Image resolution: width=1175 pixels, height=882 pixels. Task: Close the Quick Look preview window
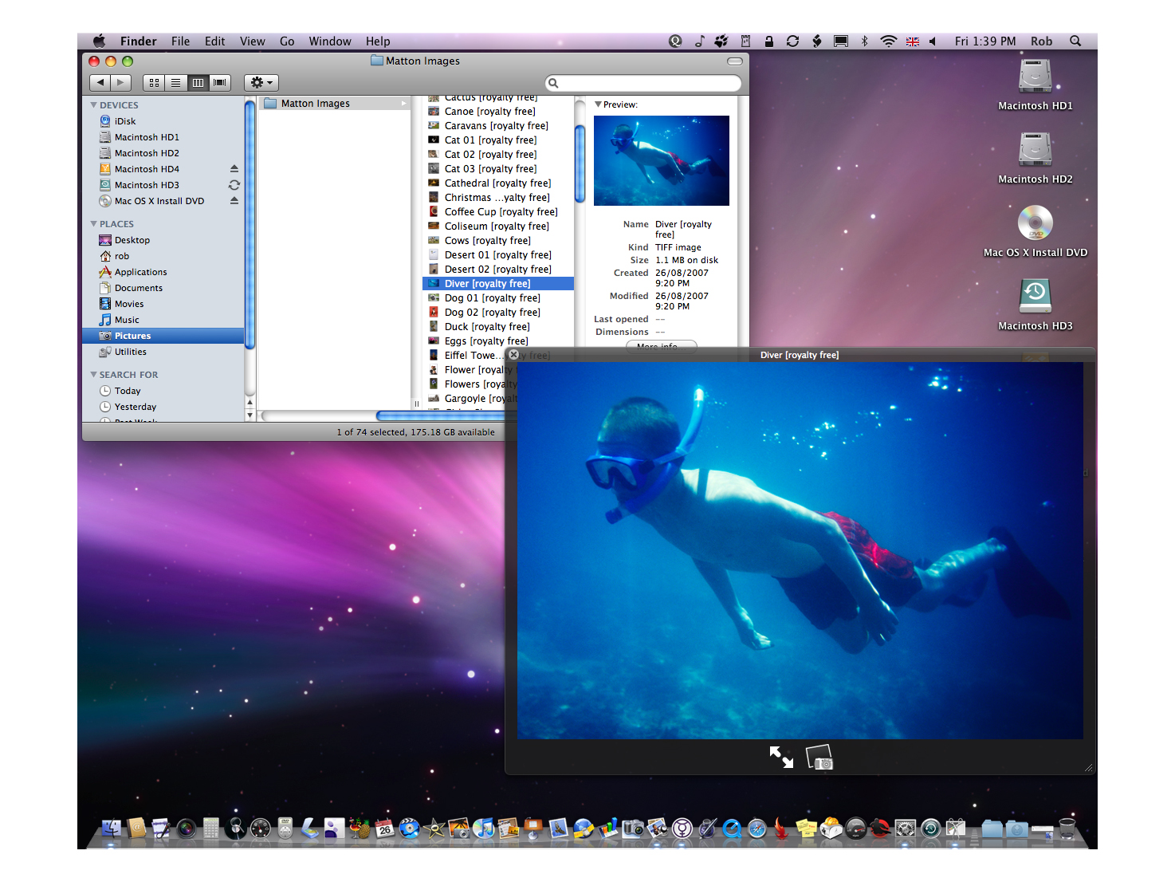514,355
